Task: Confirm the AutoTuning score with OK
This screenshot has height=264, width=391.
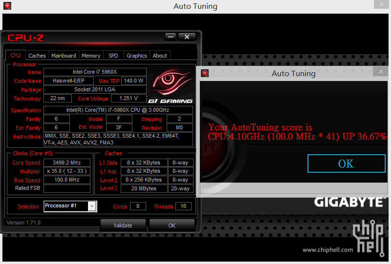Action: tap(347, 163)
